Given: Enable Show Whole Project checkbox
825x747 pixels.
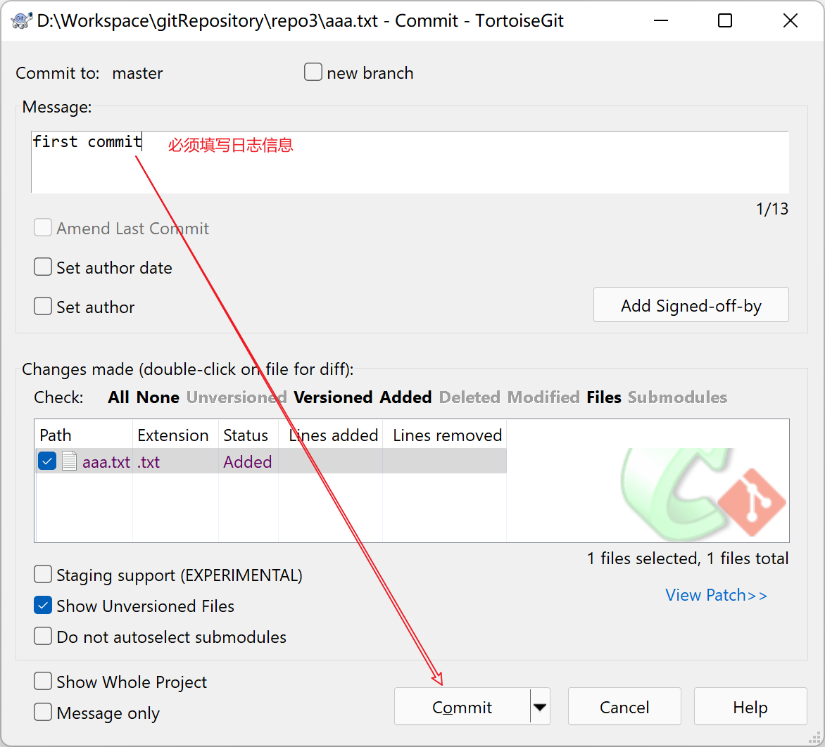Looking at the screenshot, I should click(x=44, y=682).
